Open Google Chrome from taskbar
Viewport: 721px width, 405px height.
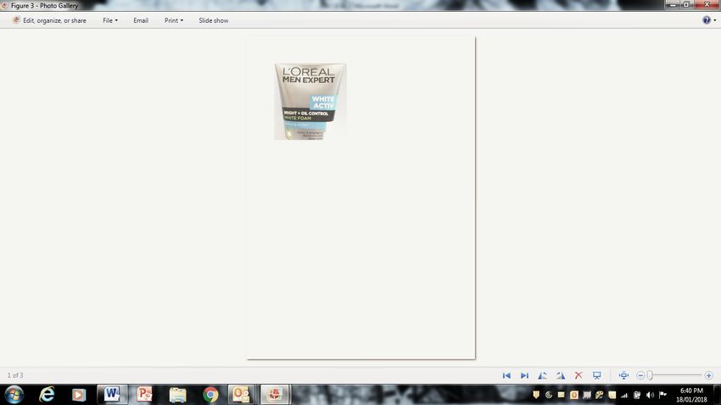(x=210, y=395)
